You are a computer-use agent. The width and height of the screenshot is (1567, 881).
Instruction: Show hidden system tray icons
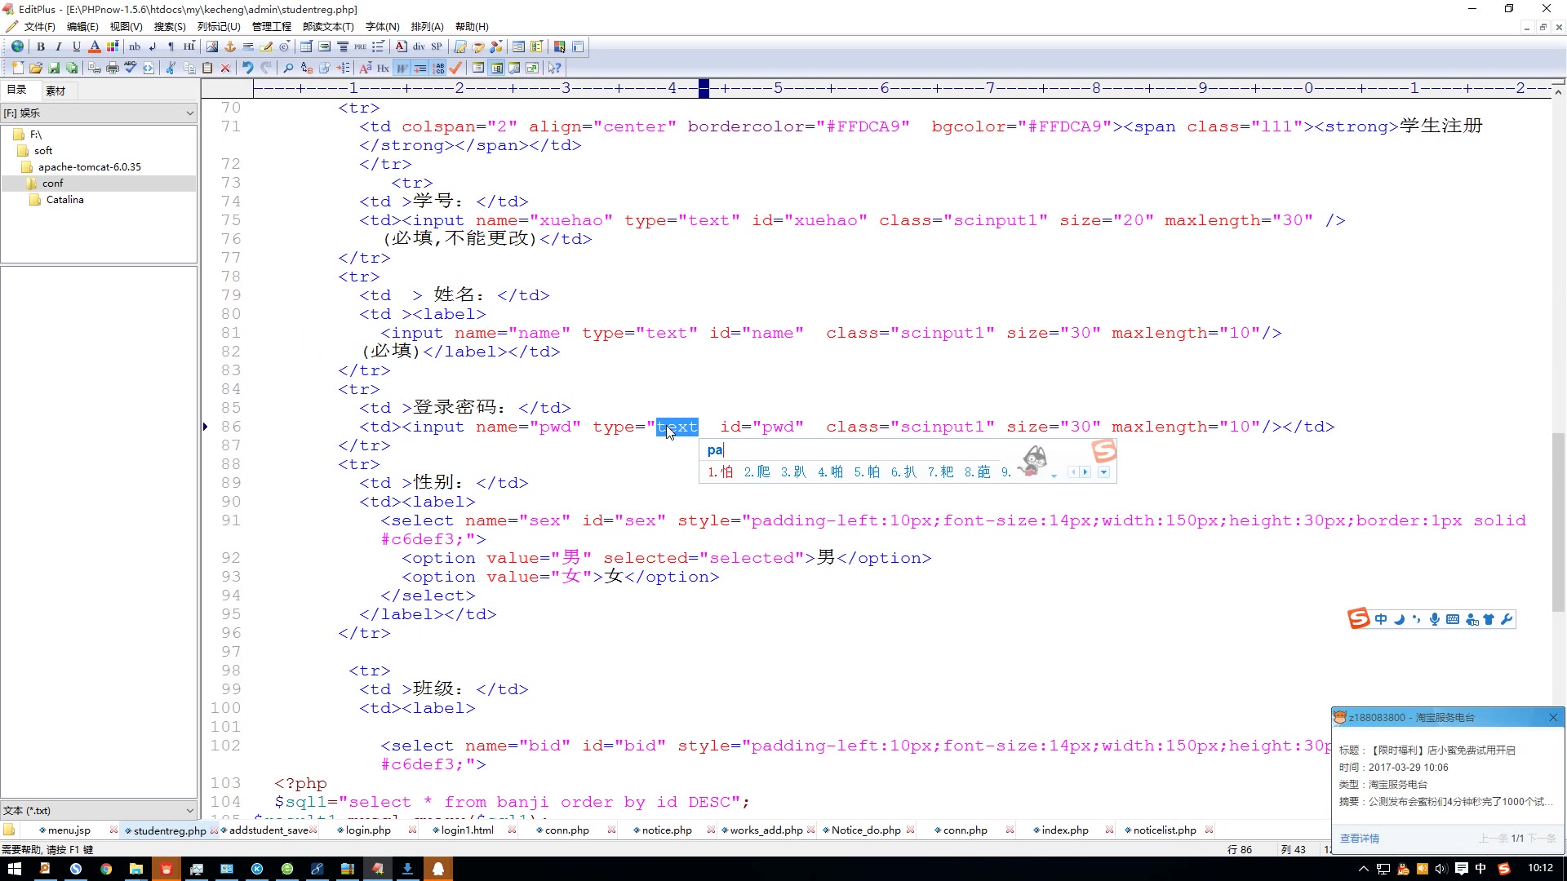coord(1363,869)
